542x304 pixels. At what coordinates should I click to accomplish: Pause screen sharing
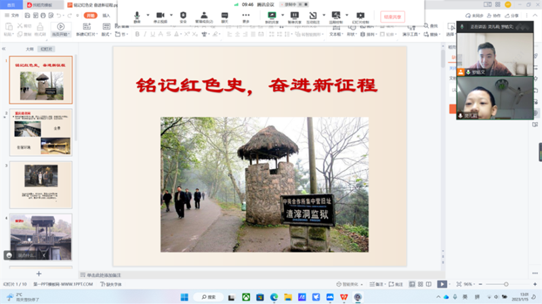click(x=295, y=17)
